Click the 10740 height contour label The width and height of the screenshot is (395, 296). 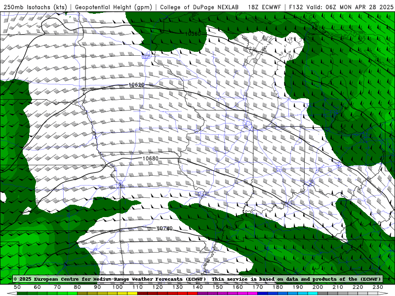click(164, 228)
